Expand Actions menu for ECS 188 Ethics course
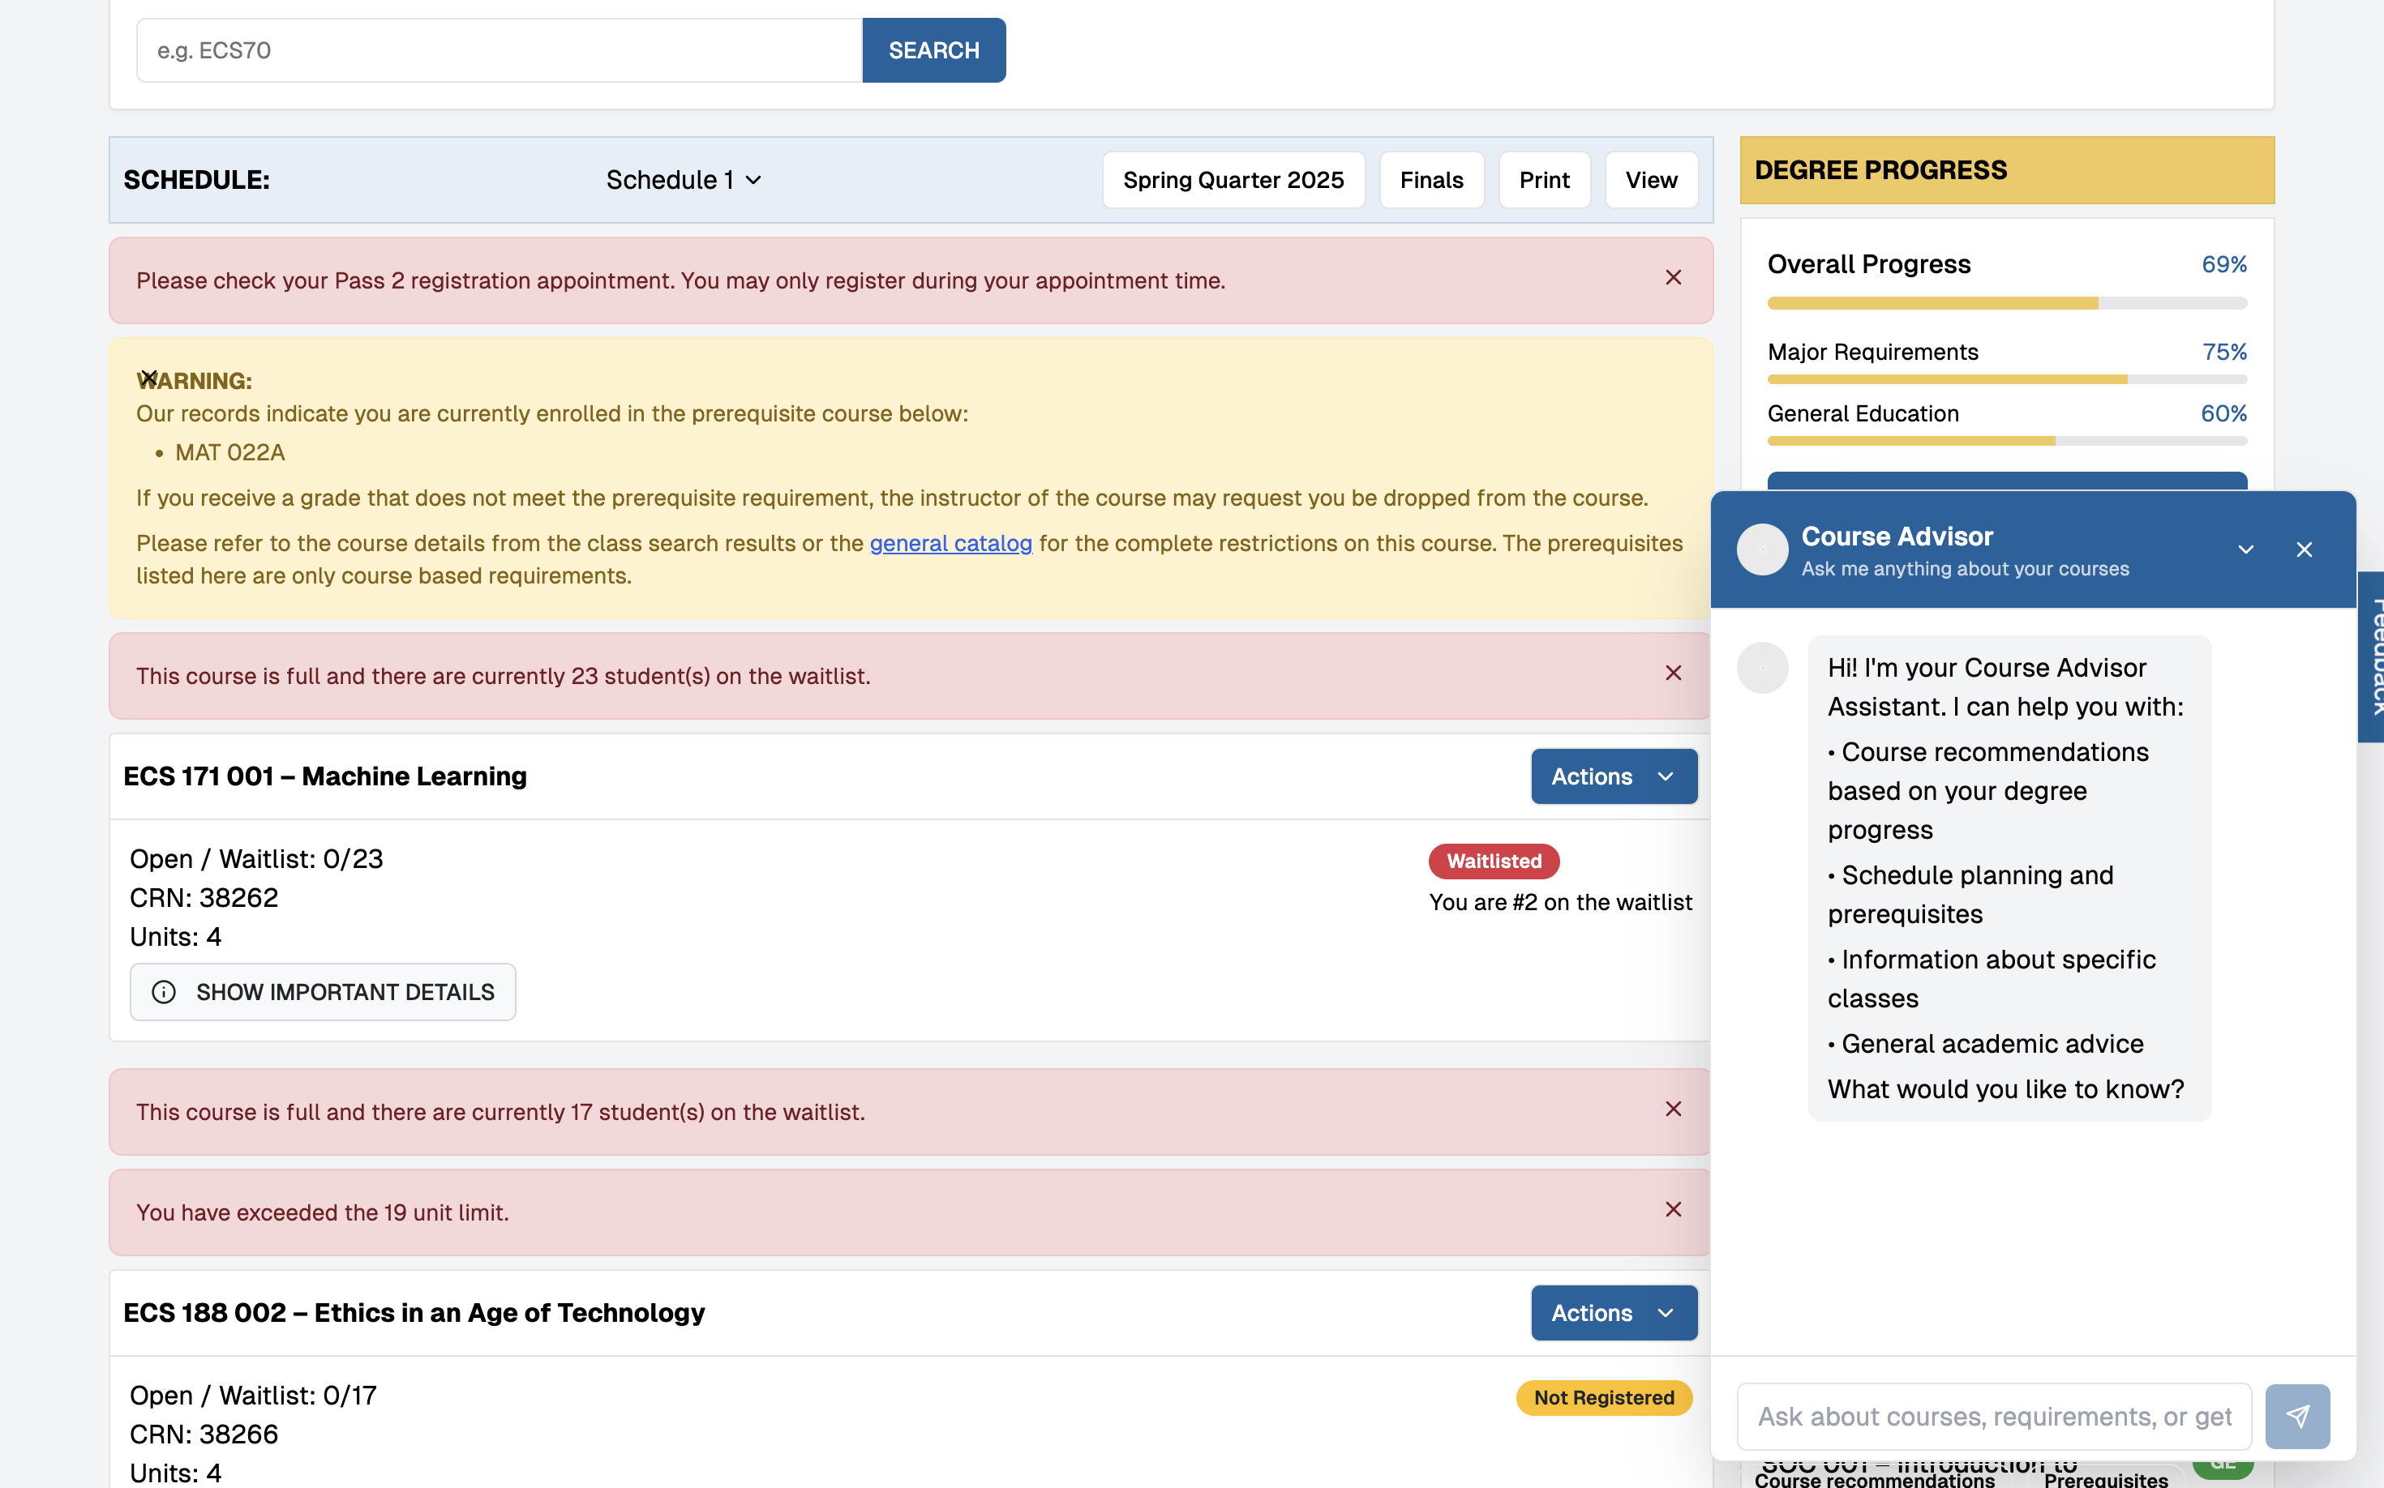This screenshot has width=2384, height=1488. [x=1613, y=1313]
